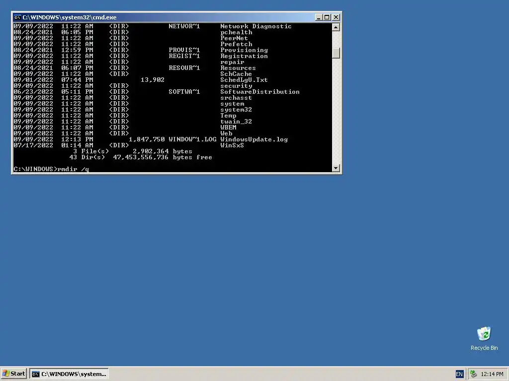Click the '09/01/2022' date entry
Viewport: 509px width, 381px height.
[x=33, y=80]
